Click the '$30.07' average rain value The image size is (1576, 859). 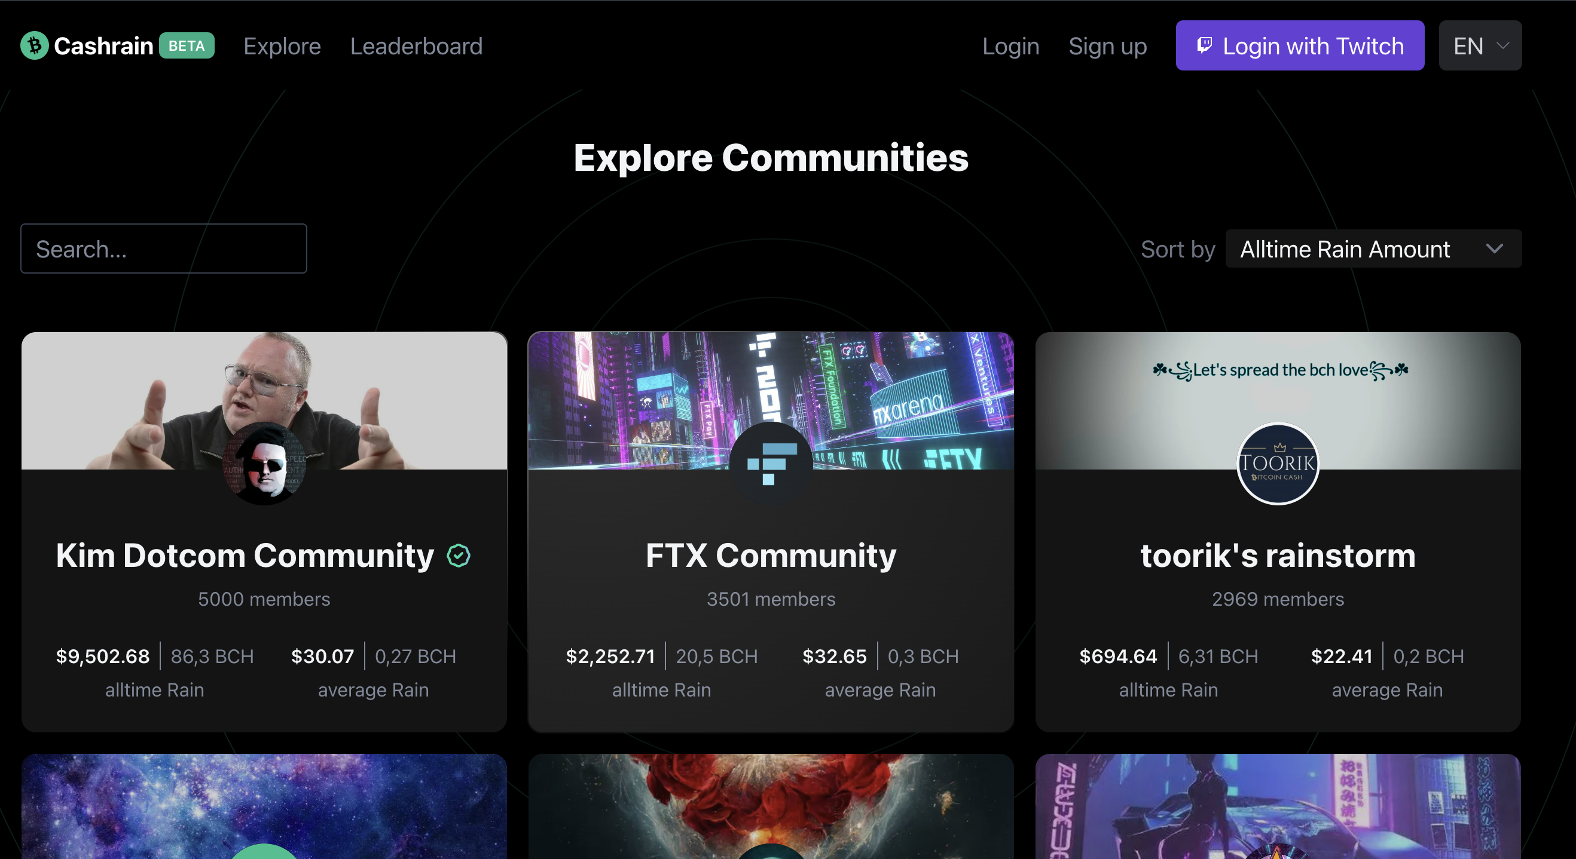tap(322, 656)
